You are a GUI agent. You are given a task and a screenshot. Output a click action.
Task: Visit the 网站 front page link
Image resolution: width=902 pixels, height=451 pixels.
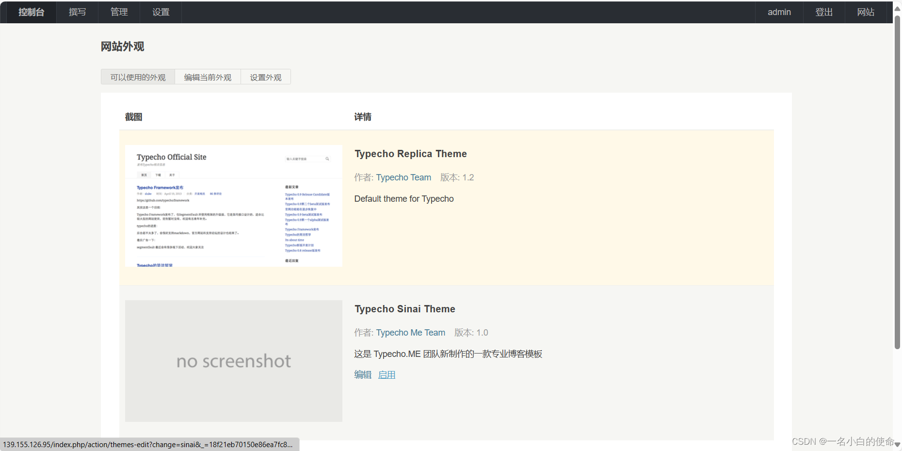pyautogui.click(x=866, y=12)
